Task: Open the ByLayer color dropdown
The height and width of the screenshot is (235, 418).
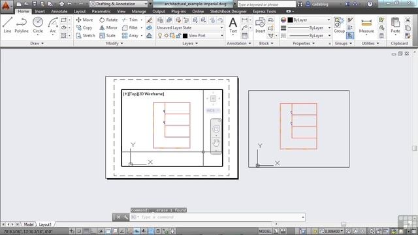Action: click(x=309, y=20)
